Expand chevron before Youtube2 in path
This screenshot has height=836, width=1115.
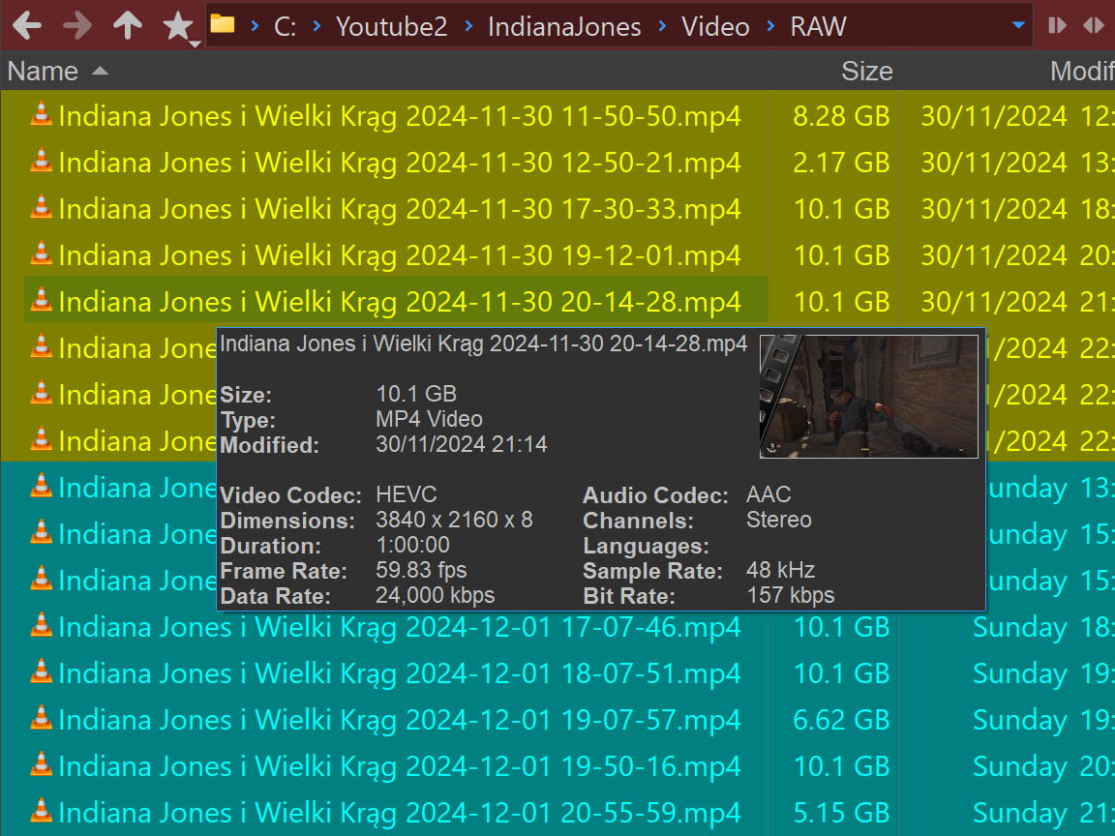[x=317, y=26]
